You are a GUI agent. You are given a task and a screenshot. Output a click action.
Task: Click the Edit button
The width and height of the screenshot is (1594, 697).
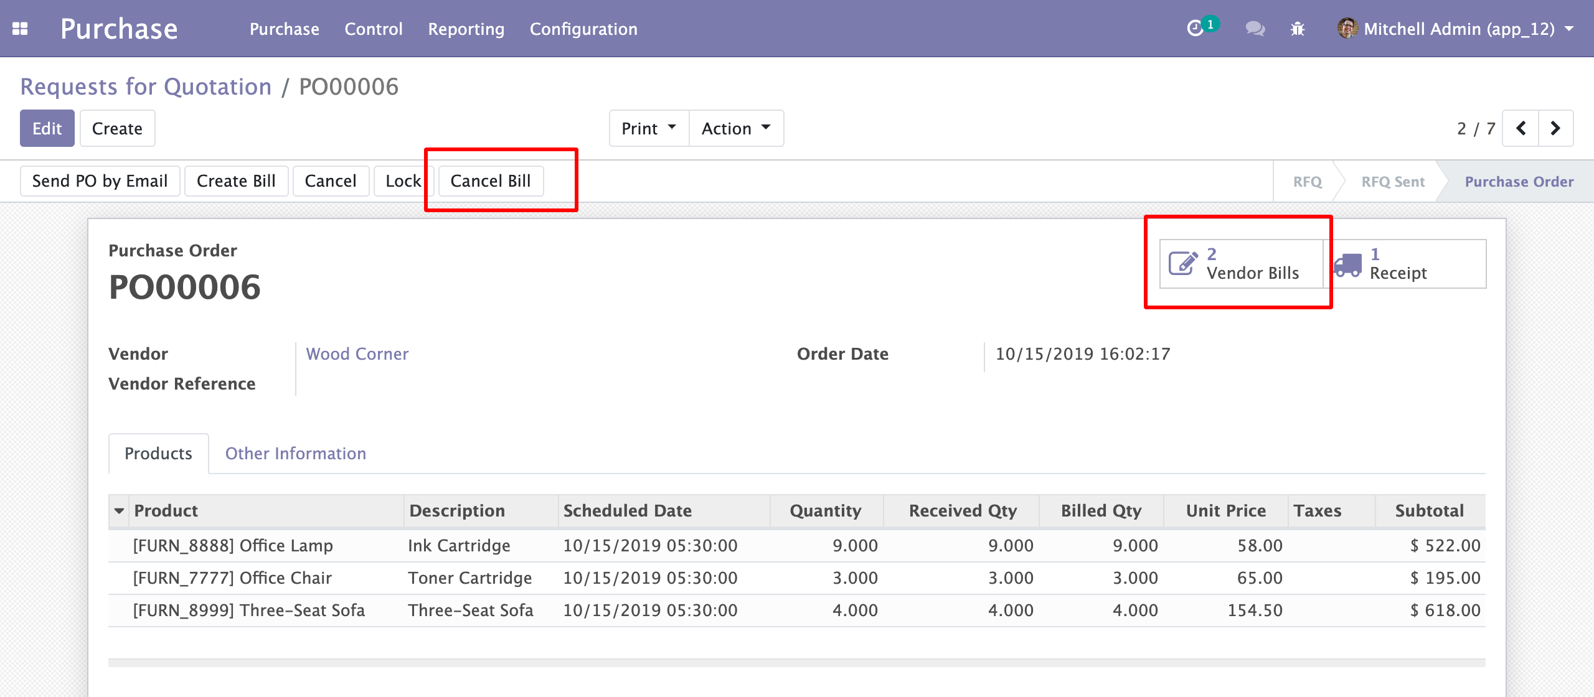pos(47,128)
